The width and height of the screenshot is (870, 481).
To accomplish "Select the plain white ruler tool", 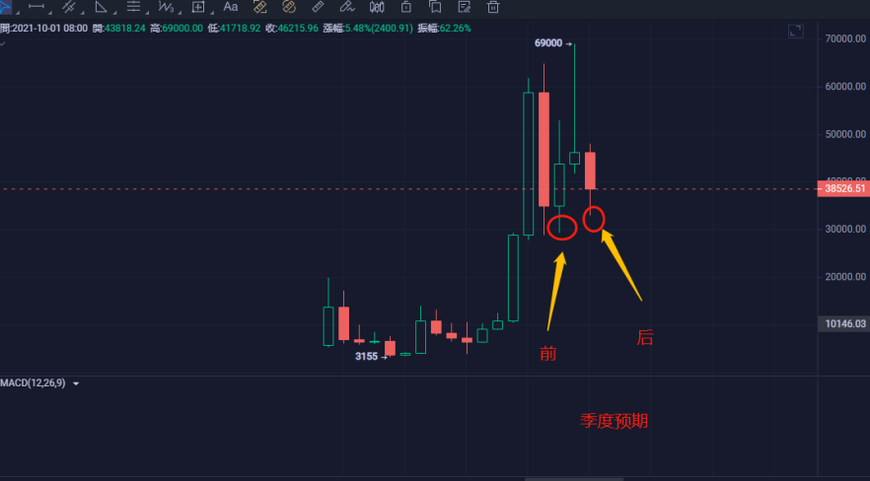I will coord(318,7).
